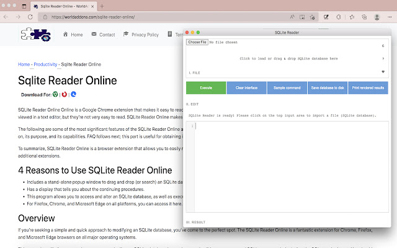Click Print rendered results button
The image size is (397, 248).
pyautogui.click(x=368, y=88)
